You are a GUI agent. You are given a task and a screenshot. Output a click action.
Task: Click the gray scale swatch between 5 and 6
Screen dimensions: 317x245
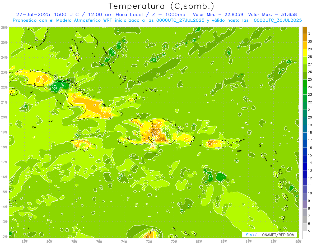point(305,227)
